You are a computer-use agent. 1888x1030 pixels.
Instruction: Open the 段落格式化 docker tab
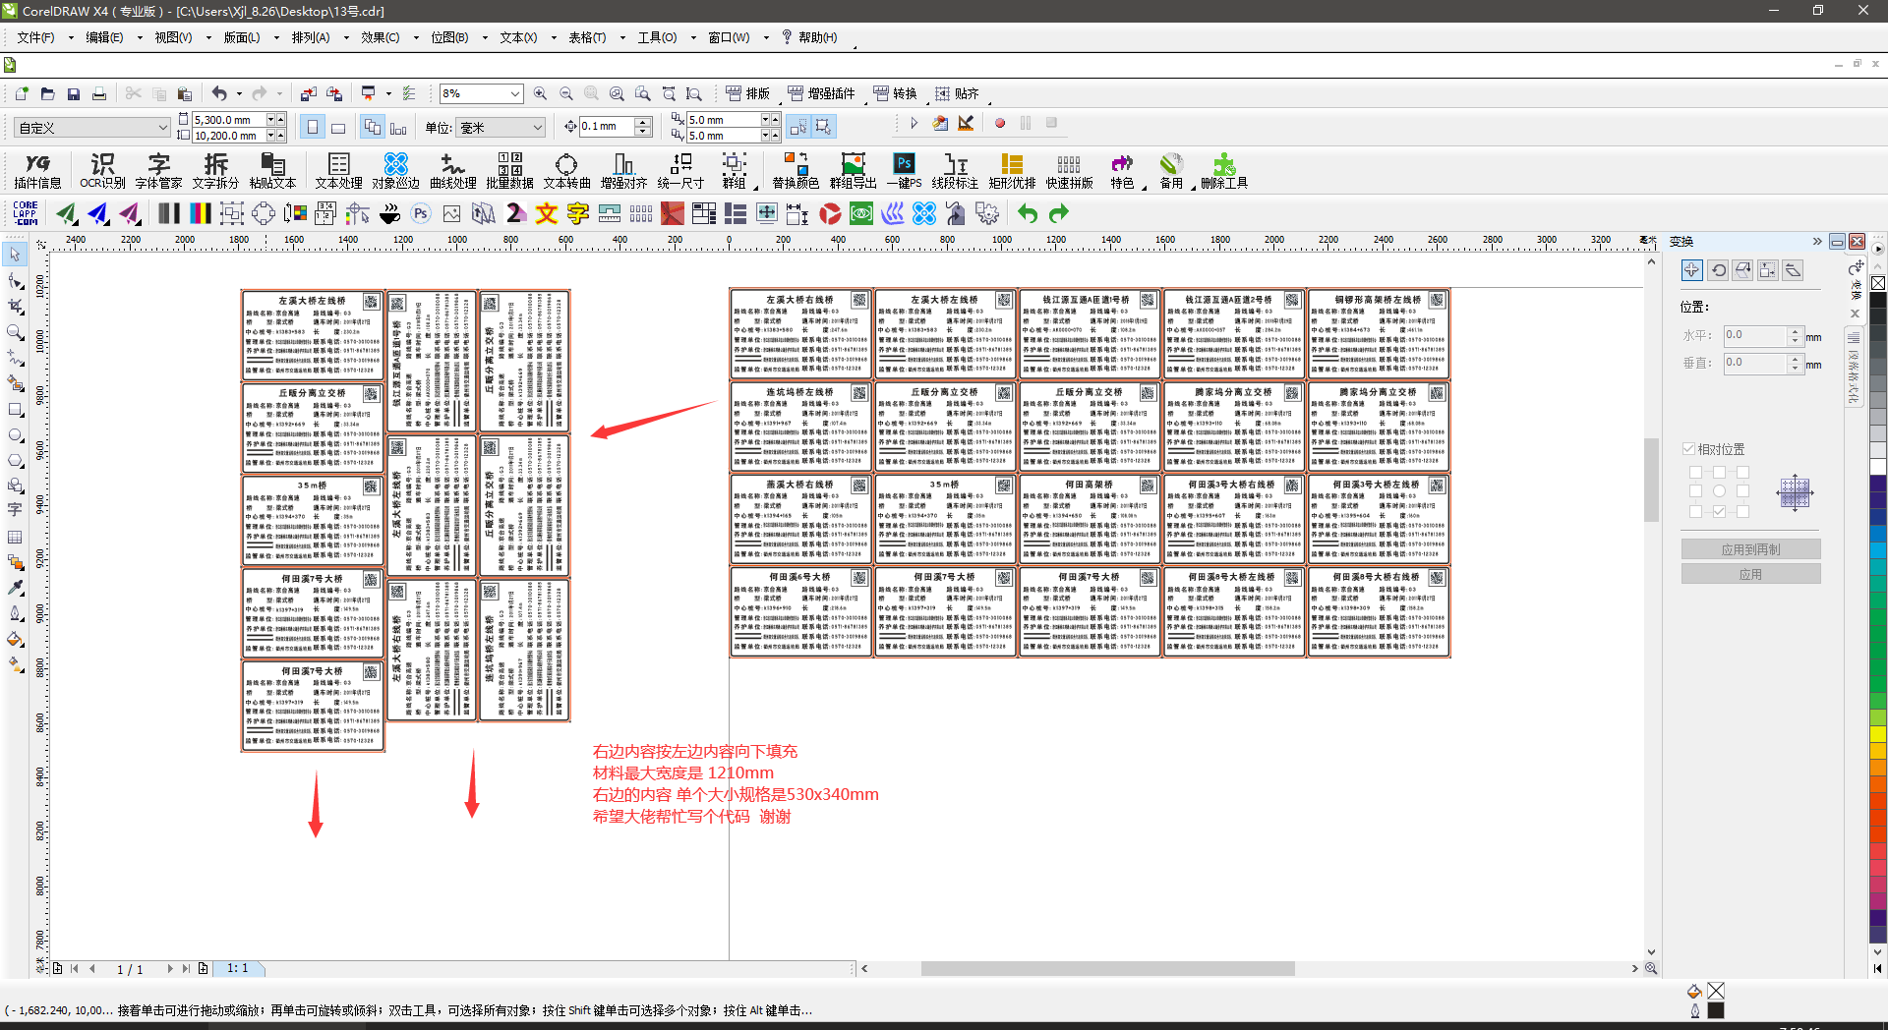tap(1854, 369)
